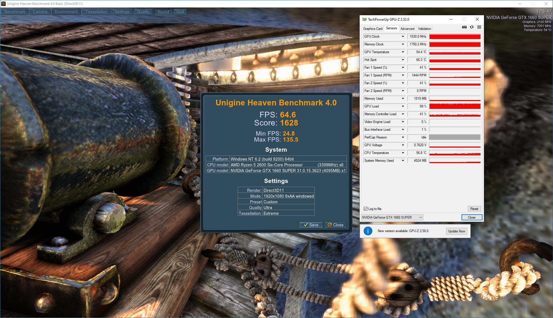Select the Sensors tab in GPU-Z

[391, 28]
